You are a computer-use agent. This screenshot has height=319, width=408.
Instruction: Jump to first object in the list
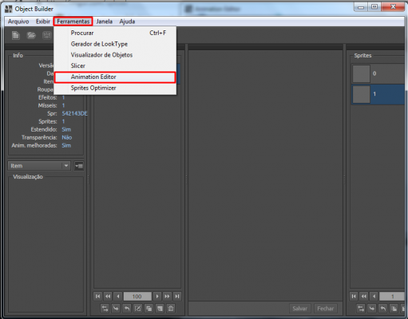pyautogui.click(x=97, y=296)
